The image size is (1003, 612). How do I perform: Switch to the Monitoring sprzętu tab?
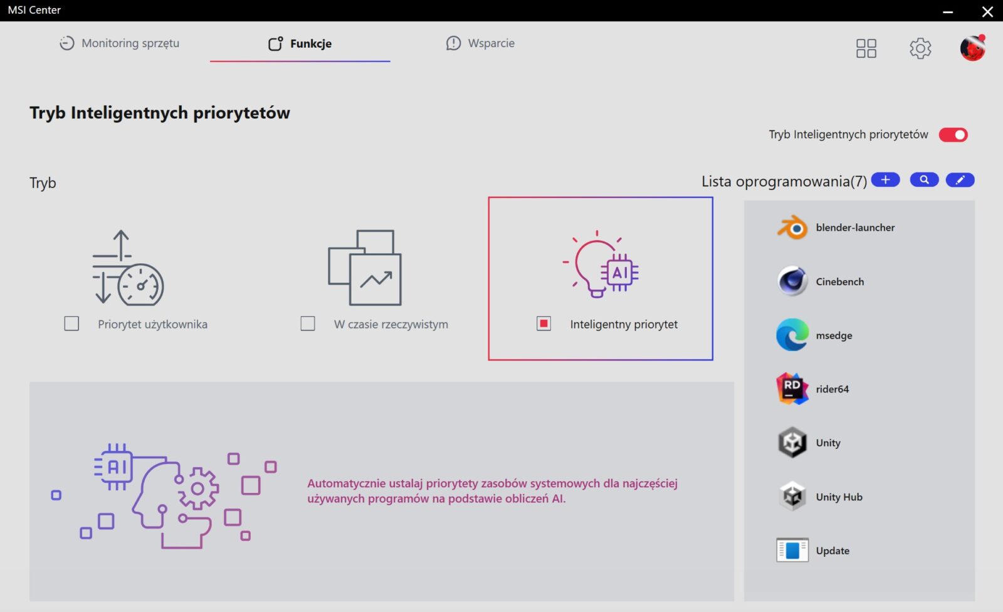[120, 43]
